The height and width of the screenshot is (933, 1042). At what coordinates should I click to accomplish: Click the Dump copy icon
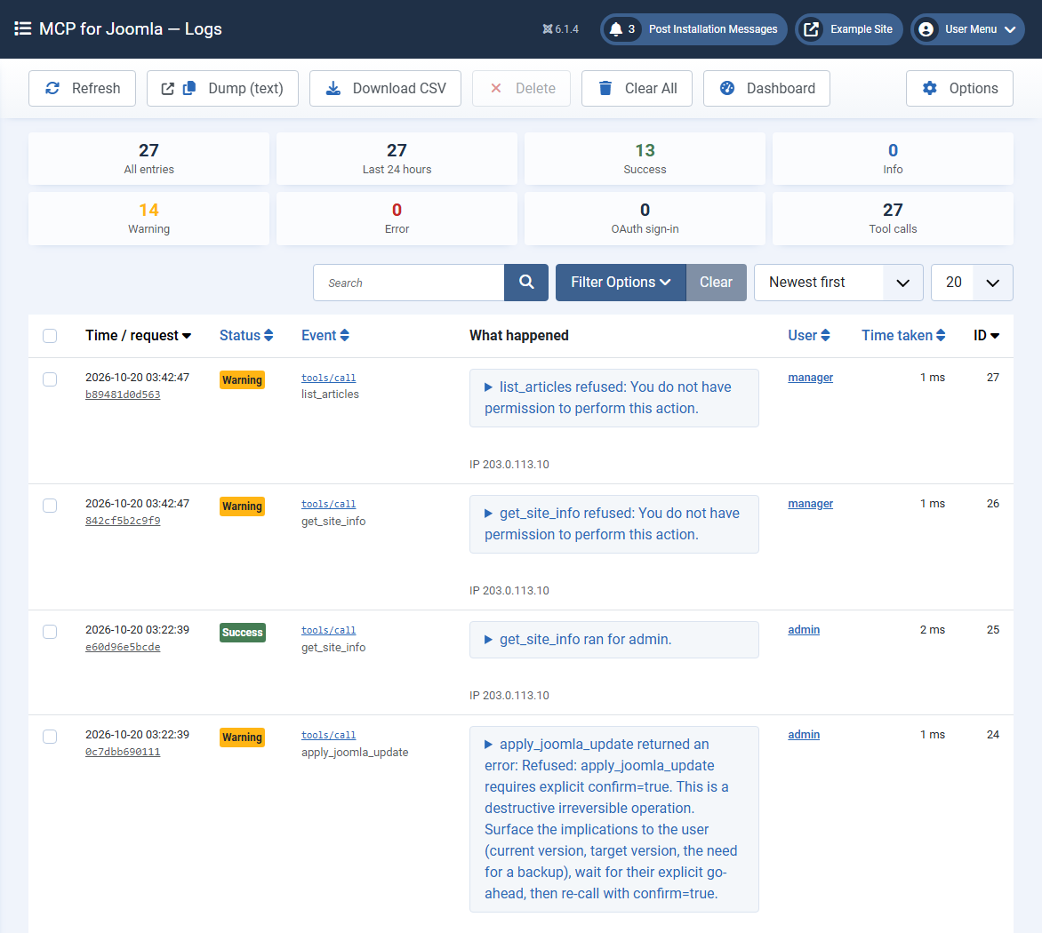point(189,88)
